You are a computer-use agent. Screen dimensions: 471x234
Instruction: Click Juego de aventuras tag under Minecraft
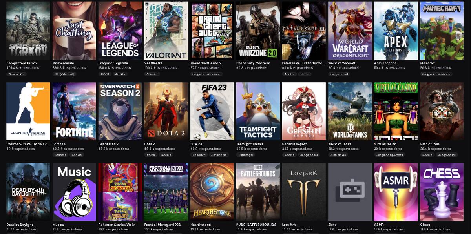click(x=436, y=74)
